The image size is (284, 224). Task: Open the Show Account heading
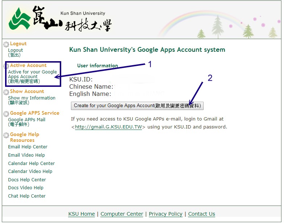pyautogui.click(x=27, y=91)
